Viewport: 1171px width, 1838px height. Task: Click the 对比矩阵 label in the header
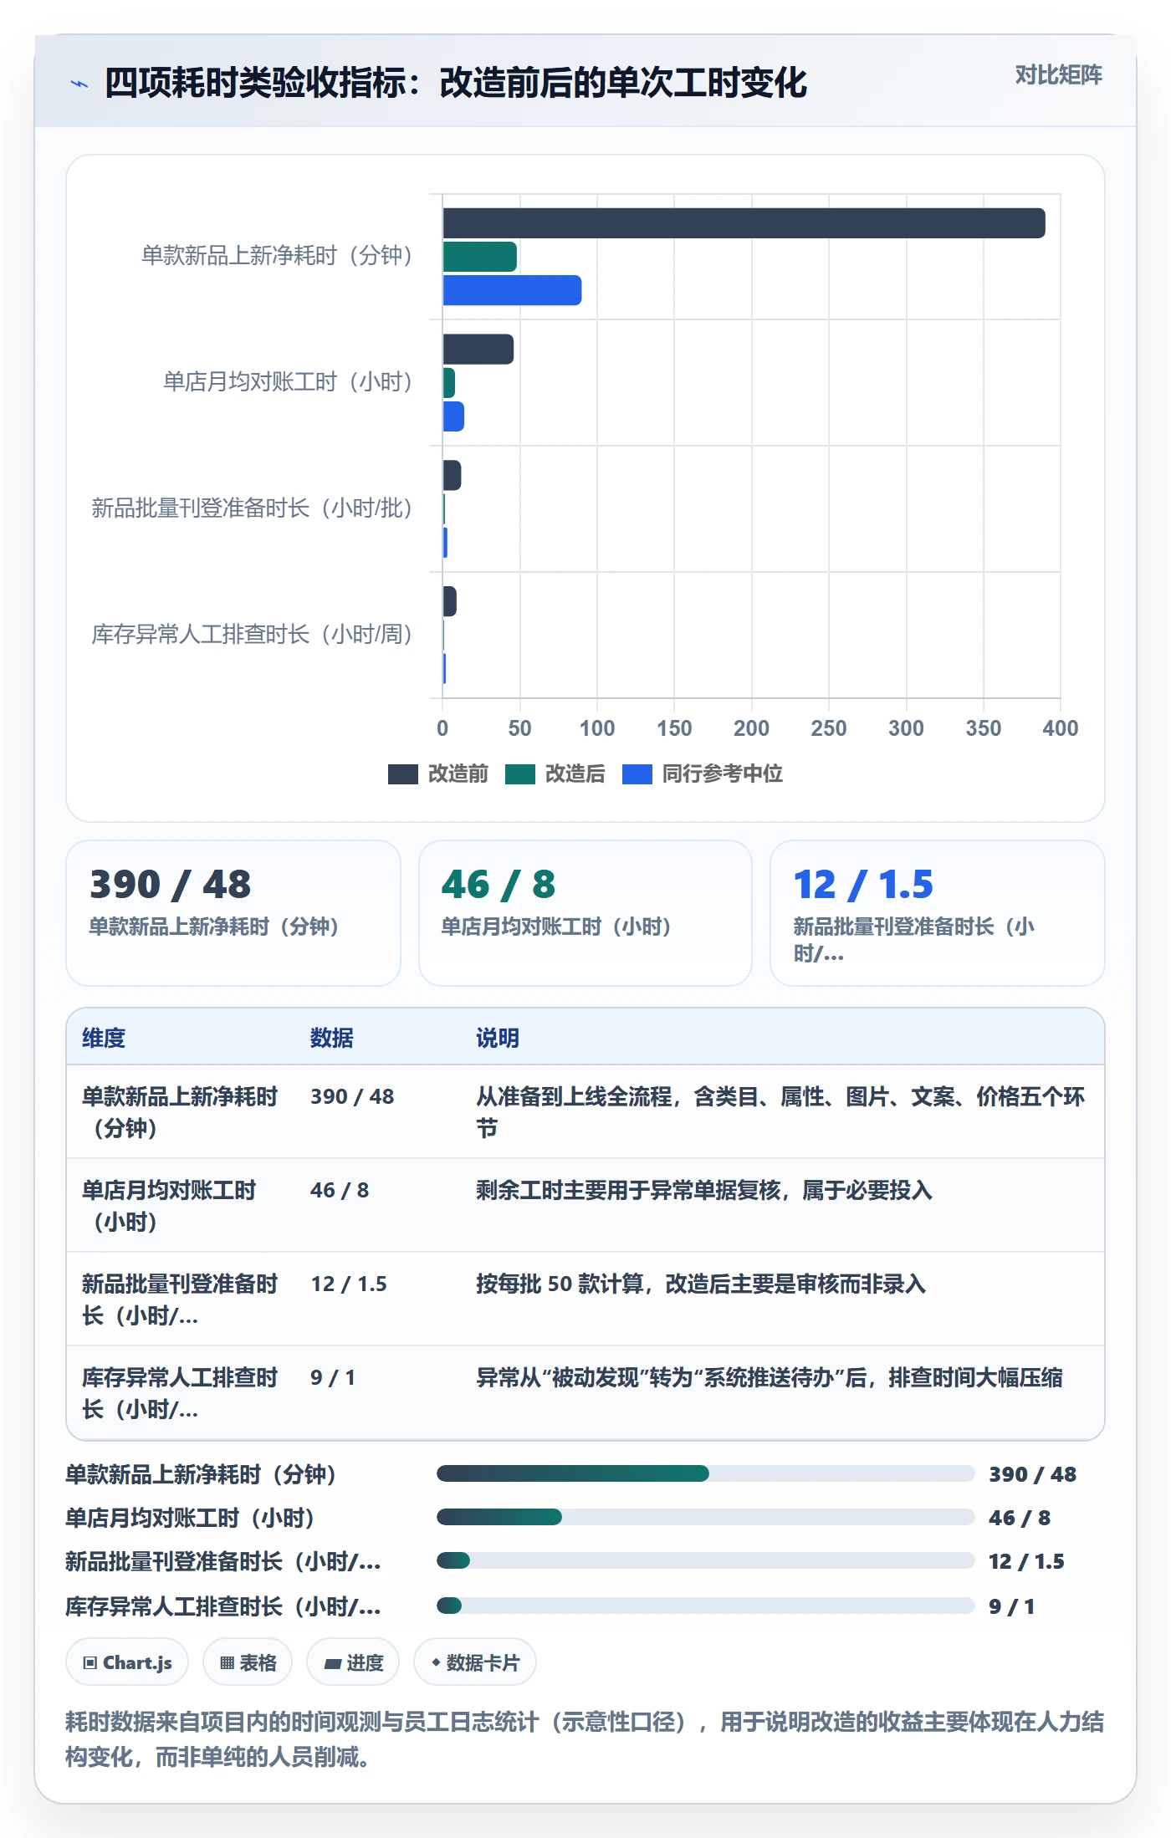[x=1058, y=75]
